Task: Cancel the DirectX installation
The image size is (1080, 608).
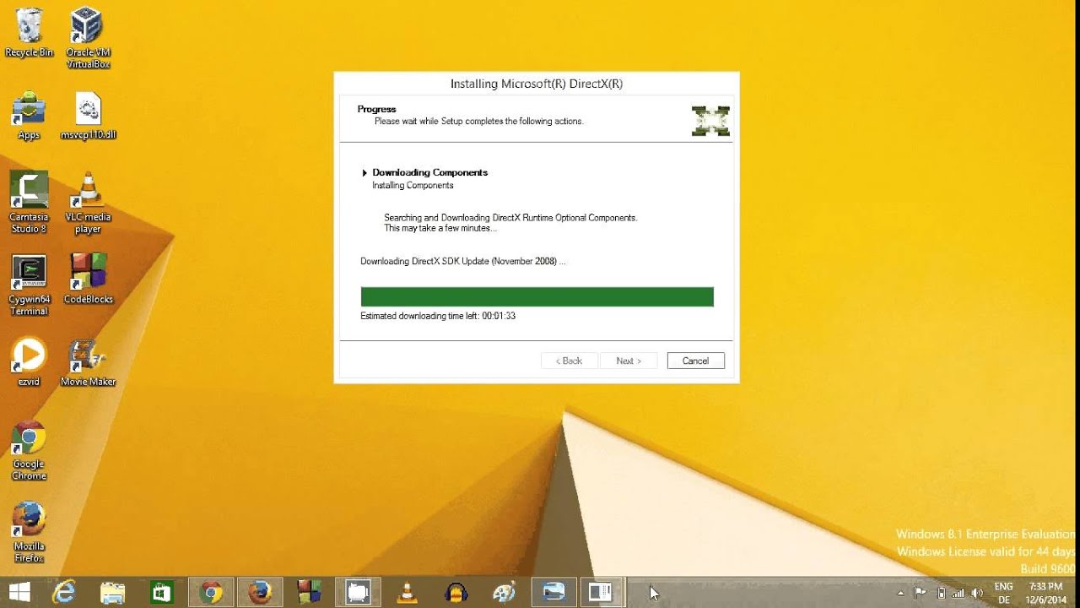Action: click(695, 361)
